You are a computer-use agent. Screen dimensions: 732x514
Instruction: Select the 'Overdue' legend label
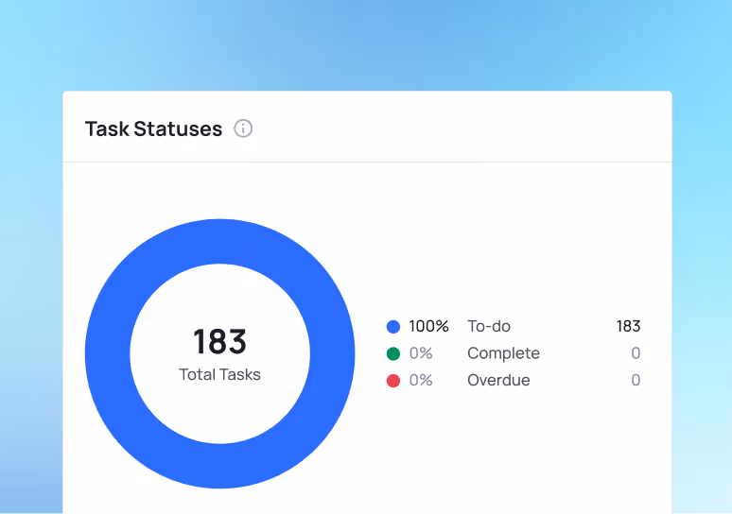498,380
